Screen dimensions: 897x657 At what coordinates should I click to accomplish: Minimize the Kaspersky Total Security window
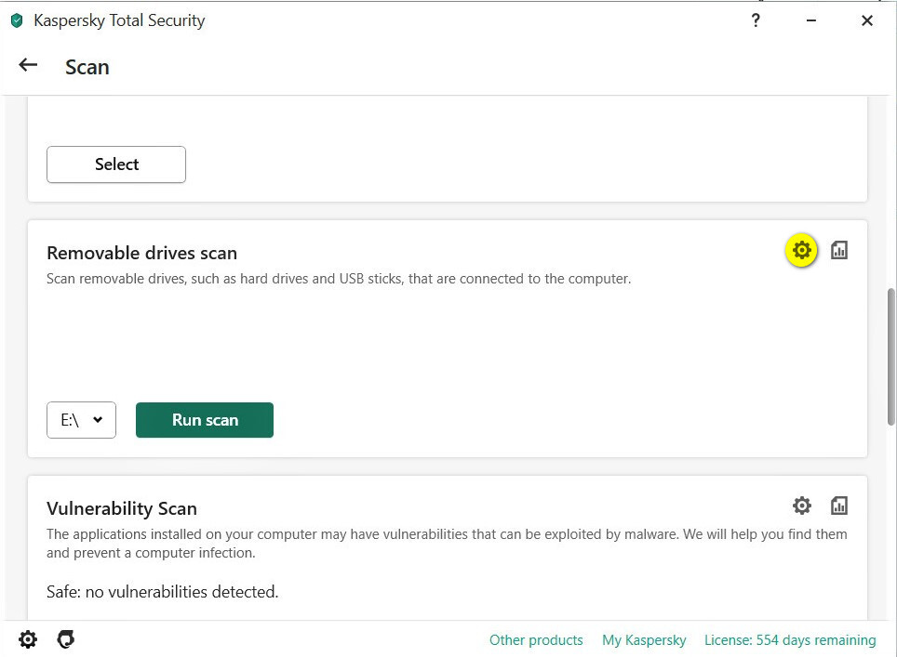(811, 20)
